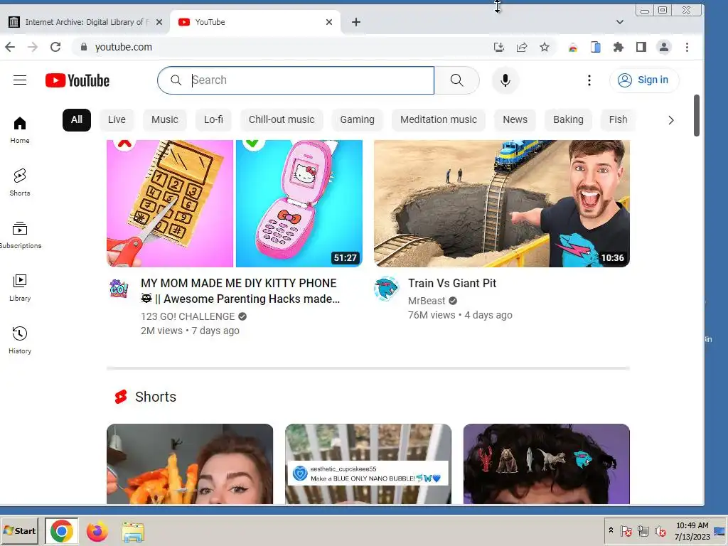Screen dimensions: 728x546
Task: Open the Chrome three-dot menu
Action: pyautogui.click(x=687, y=47)
